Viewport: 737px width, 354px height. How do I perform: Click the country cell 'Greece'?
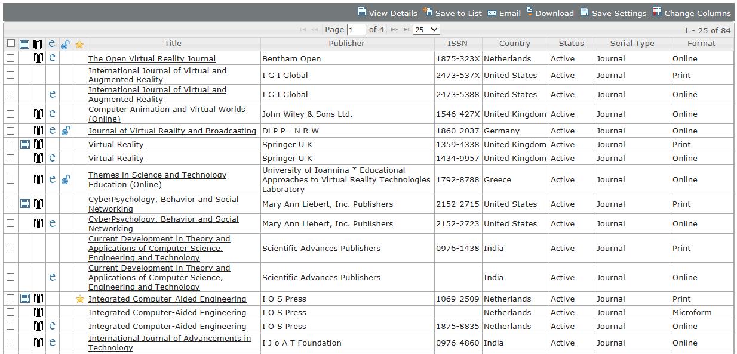pyautogui.click(x=497, y=180)
